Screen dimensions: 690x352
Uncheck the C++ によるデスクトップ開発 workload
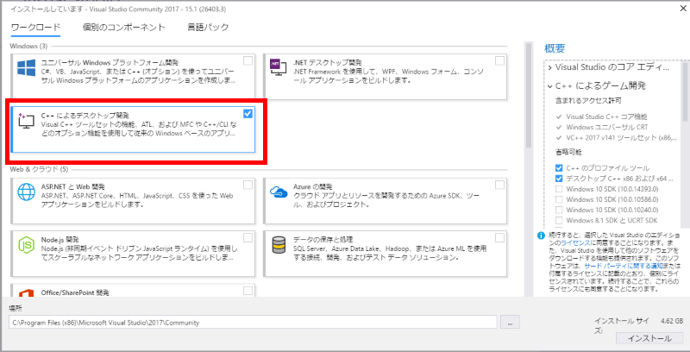pyautogui.click(x=248, y=114)
